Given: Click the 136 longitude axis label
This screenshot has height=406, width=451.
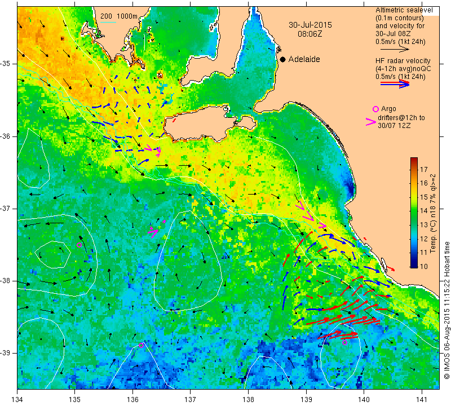Looking at the screenshot, I should click(133, 399).
